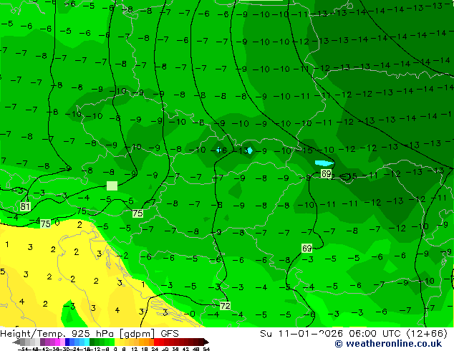Screen dimensions: 454x351
Task: Pick the bright red legend swatch at 24
Action: pyautogui.click(x=156, y=342)
